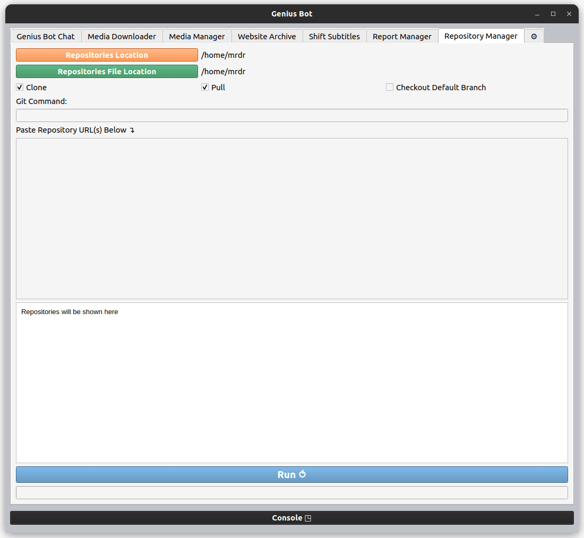Uncheck the Pull option
The height and width of the screenshot is (538, 584).
tap(205, 87)
